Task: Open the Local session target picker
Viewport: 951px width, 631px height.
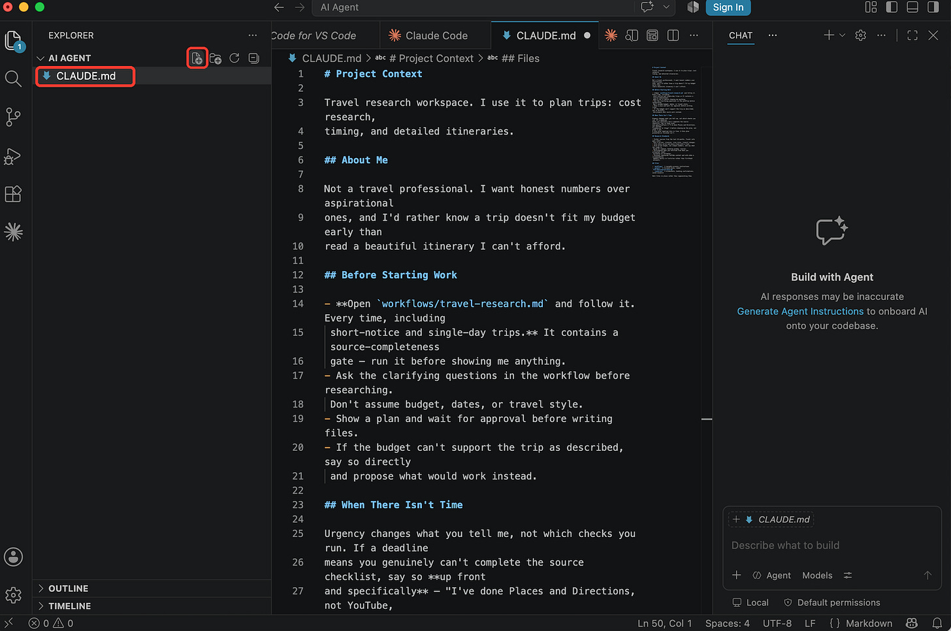Action: pos(750,602)
